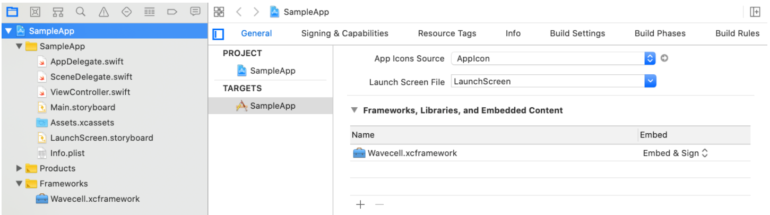770x215 pixels.
Task: Go back with the left chevron
Action: [239, 12]
